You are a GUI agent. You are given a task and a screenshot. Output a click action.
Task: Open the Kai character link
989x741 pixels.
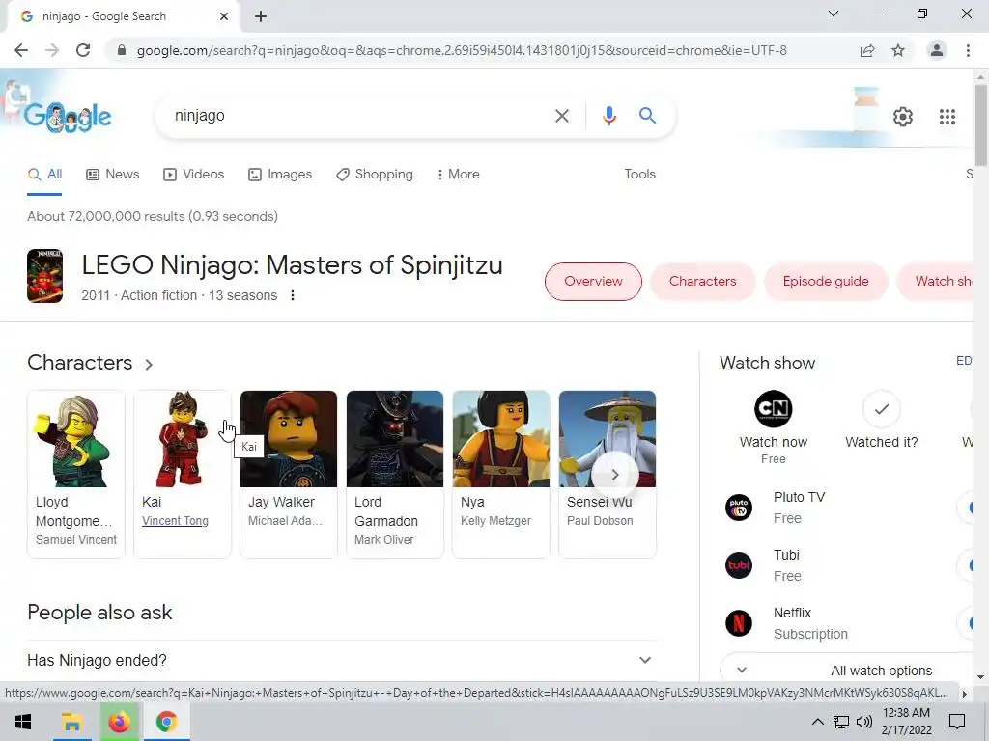152,502
